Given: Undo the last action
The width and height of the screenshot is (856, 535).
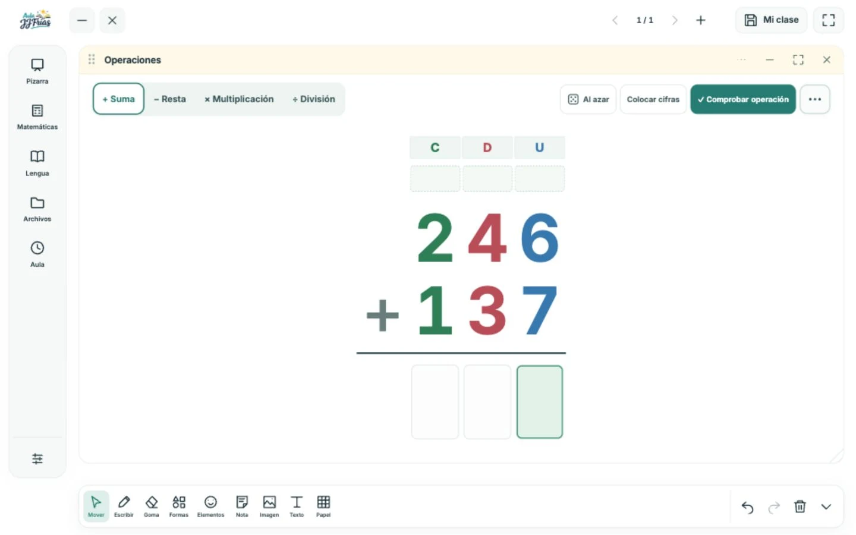Looking at the screenshot, I should [x=748, y=507].
